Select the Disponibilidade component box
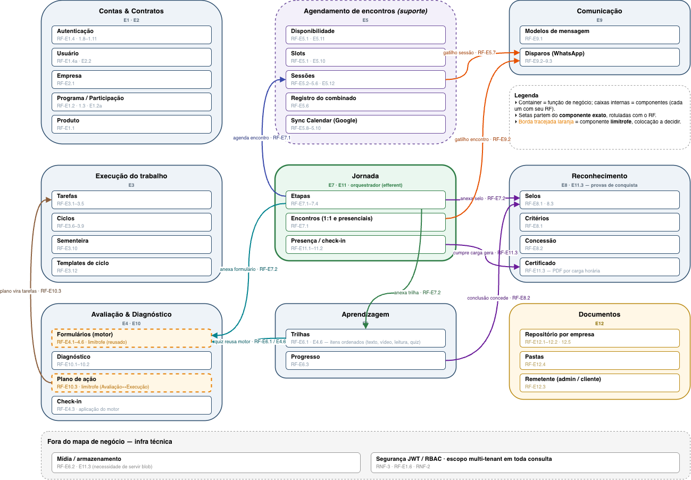Screen dimensions: 691x480 [365, 35]
